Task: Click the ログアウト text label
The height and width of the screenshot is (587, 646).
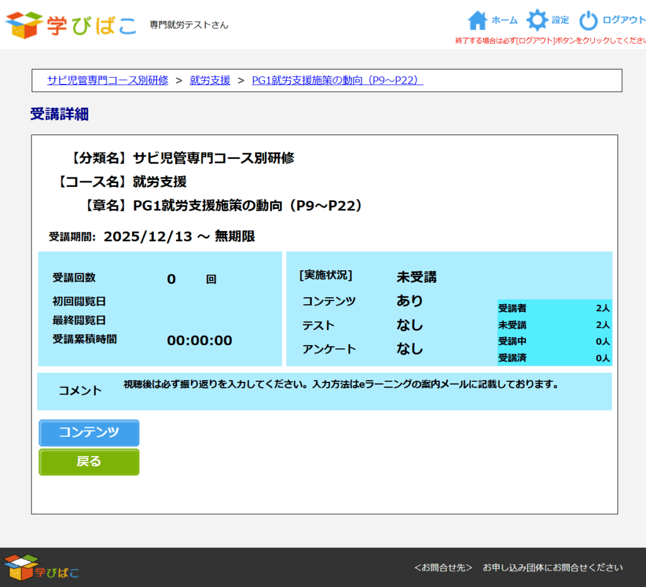Action: point(623,20)
